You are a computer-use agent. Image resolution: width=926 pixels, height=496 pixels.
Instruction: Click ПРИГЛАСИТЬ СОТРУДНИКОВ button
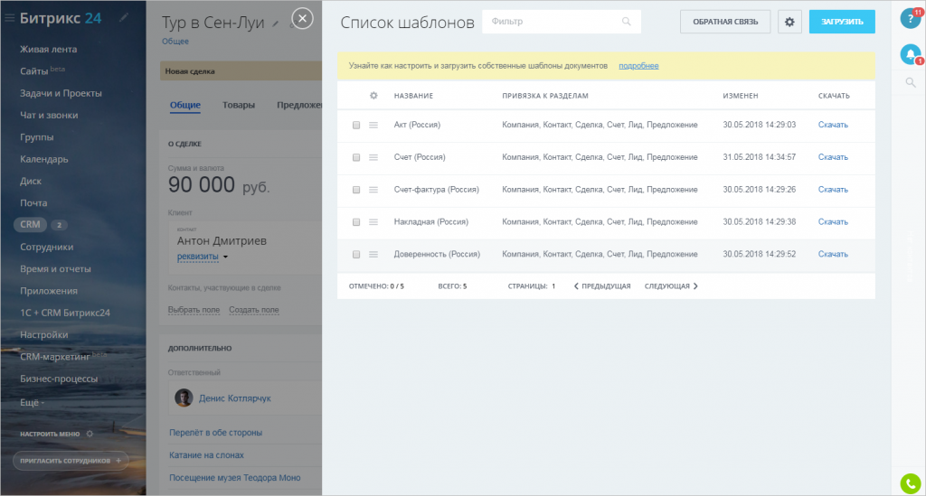[71, 461]
